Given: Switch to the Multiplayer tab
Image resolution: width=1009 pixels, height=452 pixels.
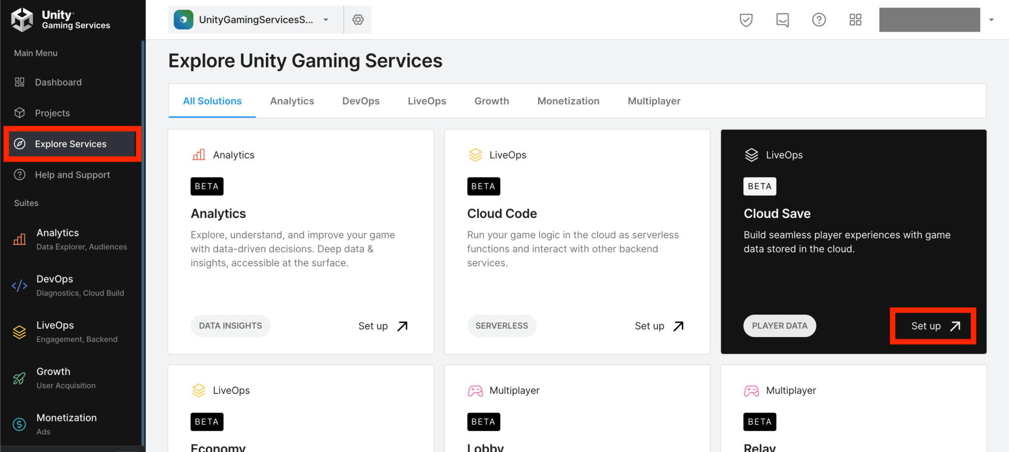Looking at the screenshot, I should tap(654, 101).
